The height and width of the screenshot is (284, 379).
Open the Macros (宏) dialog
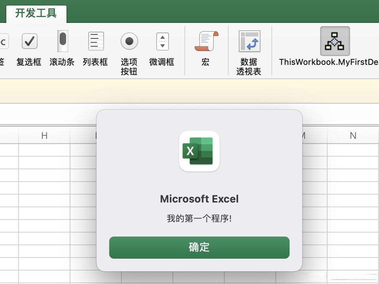tap(206, 49)
